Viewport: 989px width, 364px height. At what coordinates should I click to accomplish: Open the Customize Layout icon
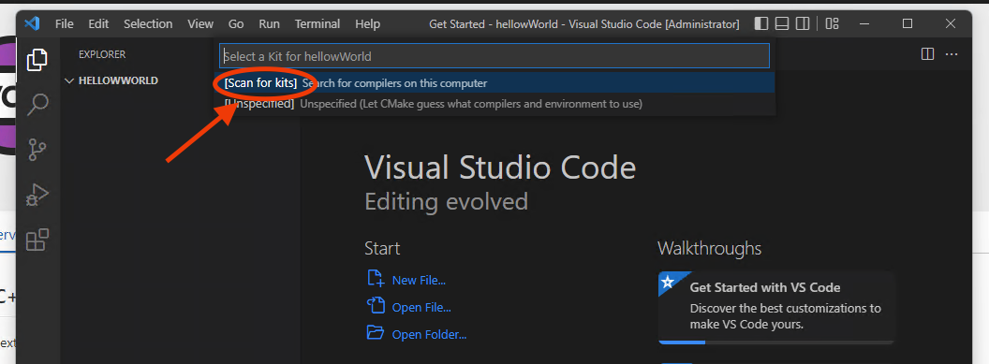pyautogui.click(x=833, y=24)
